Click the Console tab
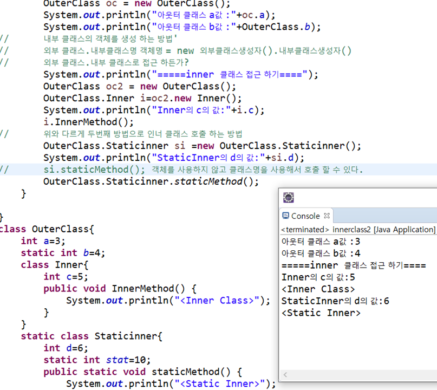 click(306, 216)
